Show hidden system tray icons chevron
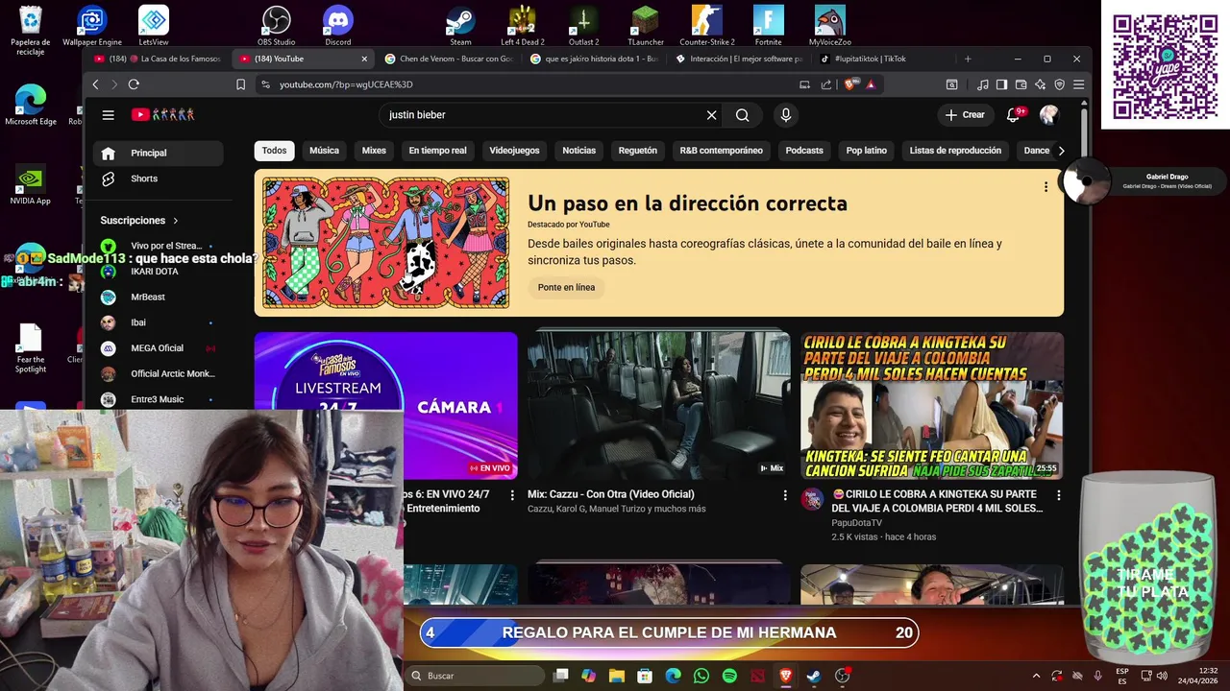The image size is (1230, 691). pos(1036,676)
